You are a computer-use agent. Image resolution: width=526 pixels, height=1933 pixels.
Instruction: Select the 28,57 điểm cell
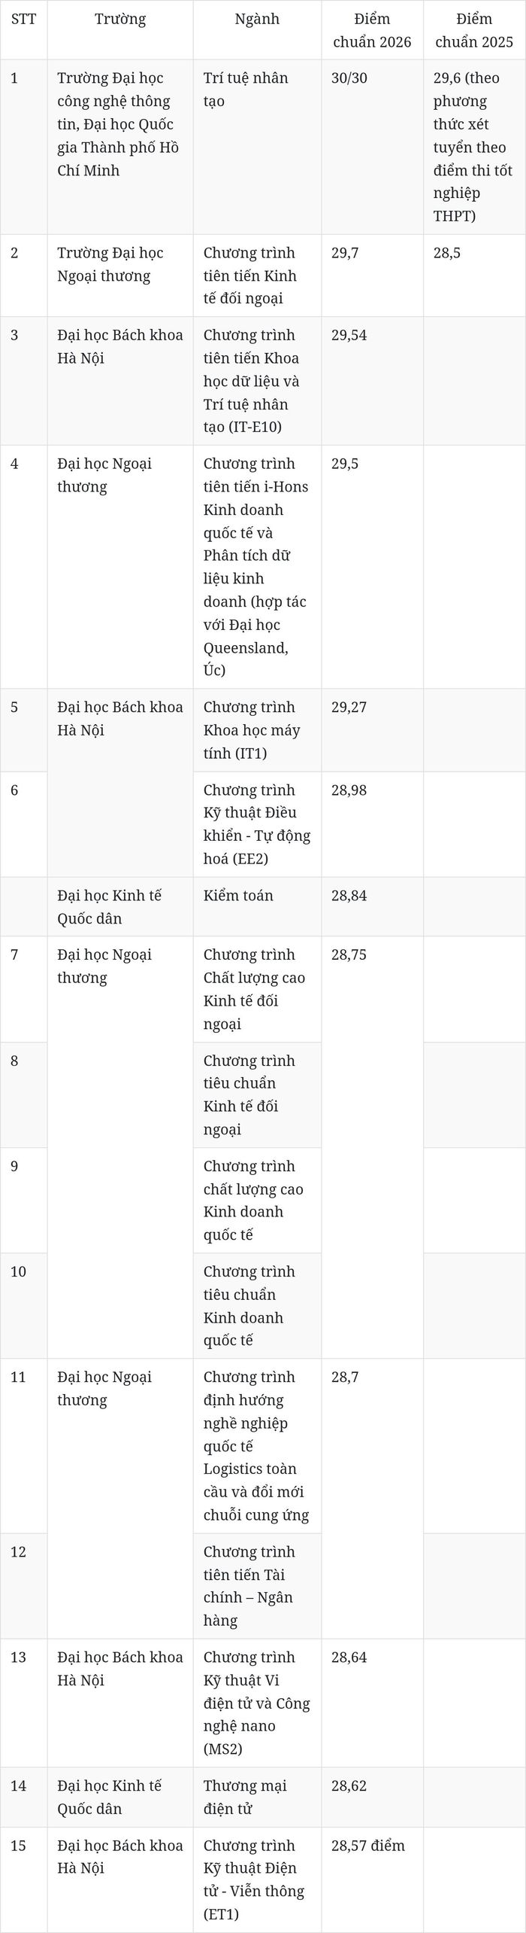click(372, 1880)
